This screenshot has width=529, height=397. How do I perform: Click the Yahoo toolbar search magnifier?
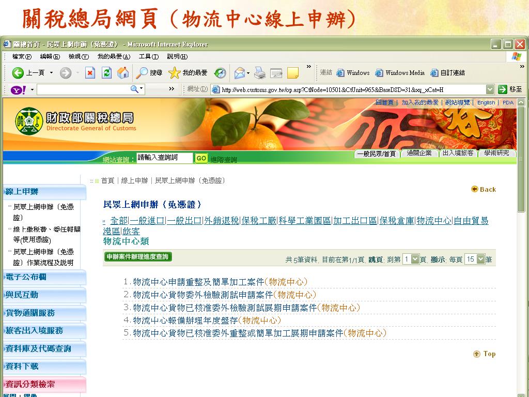[134, 89]
